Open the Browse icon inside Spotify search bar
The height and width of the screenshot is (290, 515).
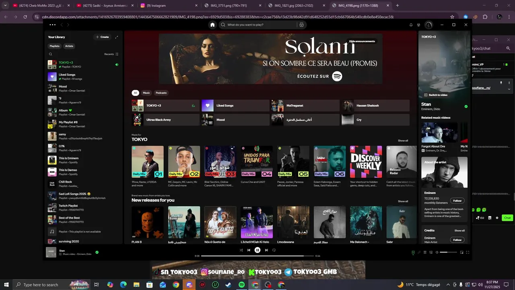click(301, 25)
